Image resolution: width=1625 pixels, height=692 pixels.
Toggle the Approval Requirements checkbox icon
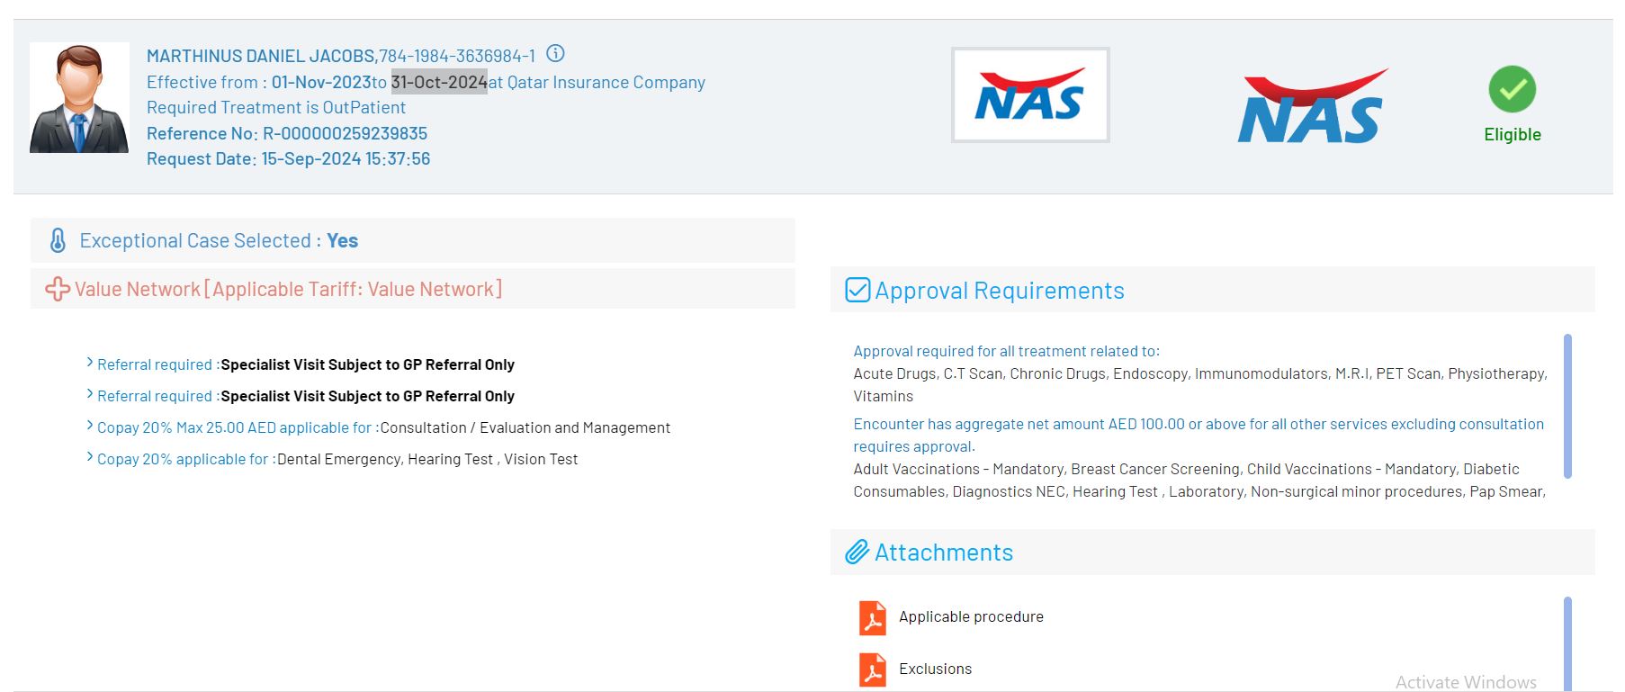[x=857, y=291]
